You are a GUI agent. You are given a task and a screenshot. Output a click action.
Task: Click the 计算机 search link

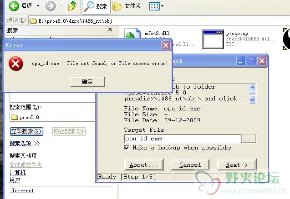(x=18, y=173)
